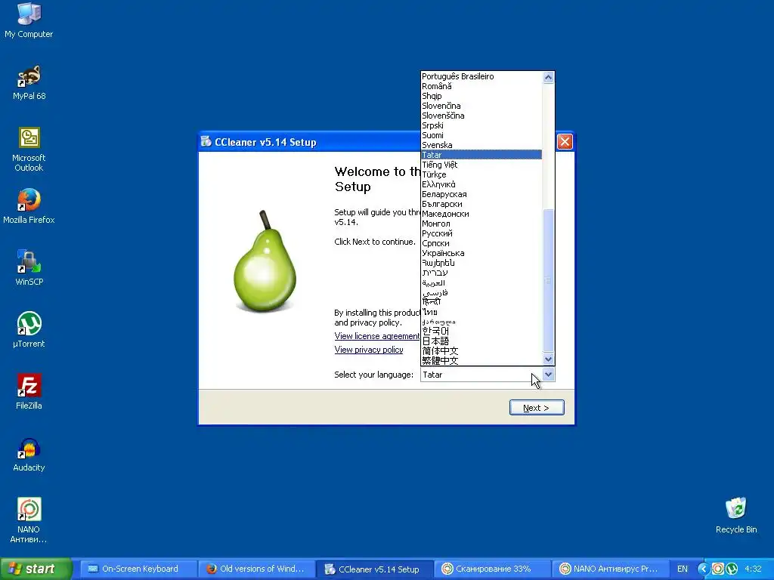
Task: Choose Português Brasileiro from language list
Action: pos(481,76)
